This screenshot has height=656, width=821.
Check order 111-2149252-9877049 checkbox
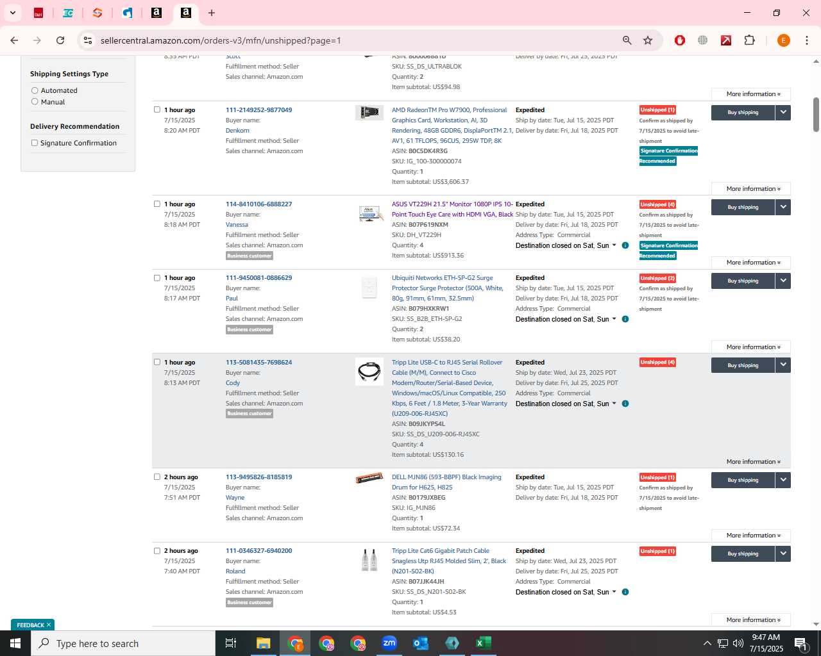pos(157,110)
